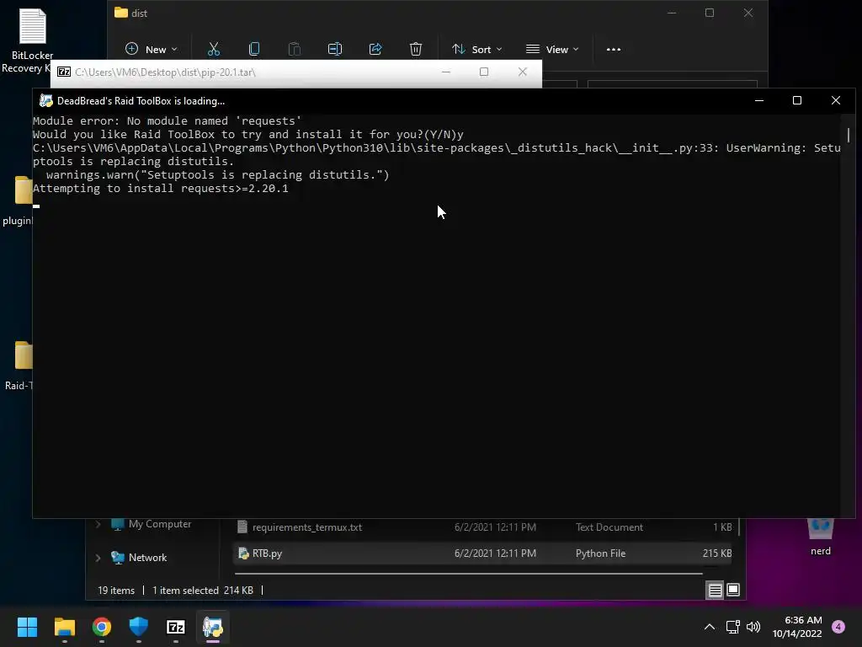The height and width of the screenshot is (647, 862).
Task: Click the Share icon in dist toolbar
Action: coord(375,49)
